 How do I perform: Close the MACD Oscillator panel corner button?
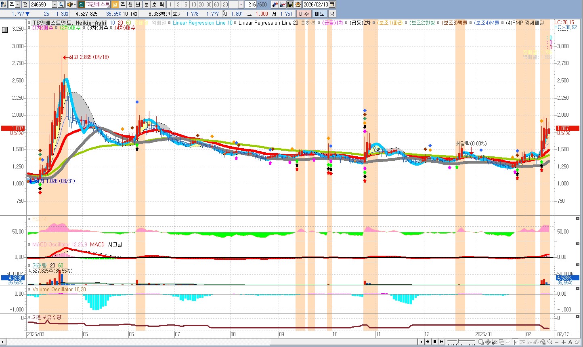(x=578, y=244)
